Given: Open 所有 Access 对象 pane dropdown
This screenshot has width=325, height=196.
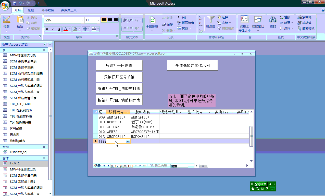Looking at the screenshot, I should [45, 44].
